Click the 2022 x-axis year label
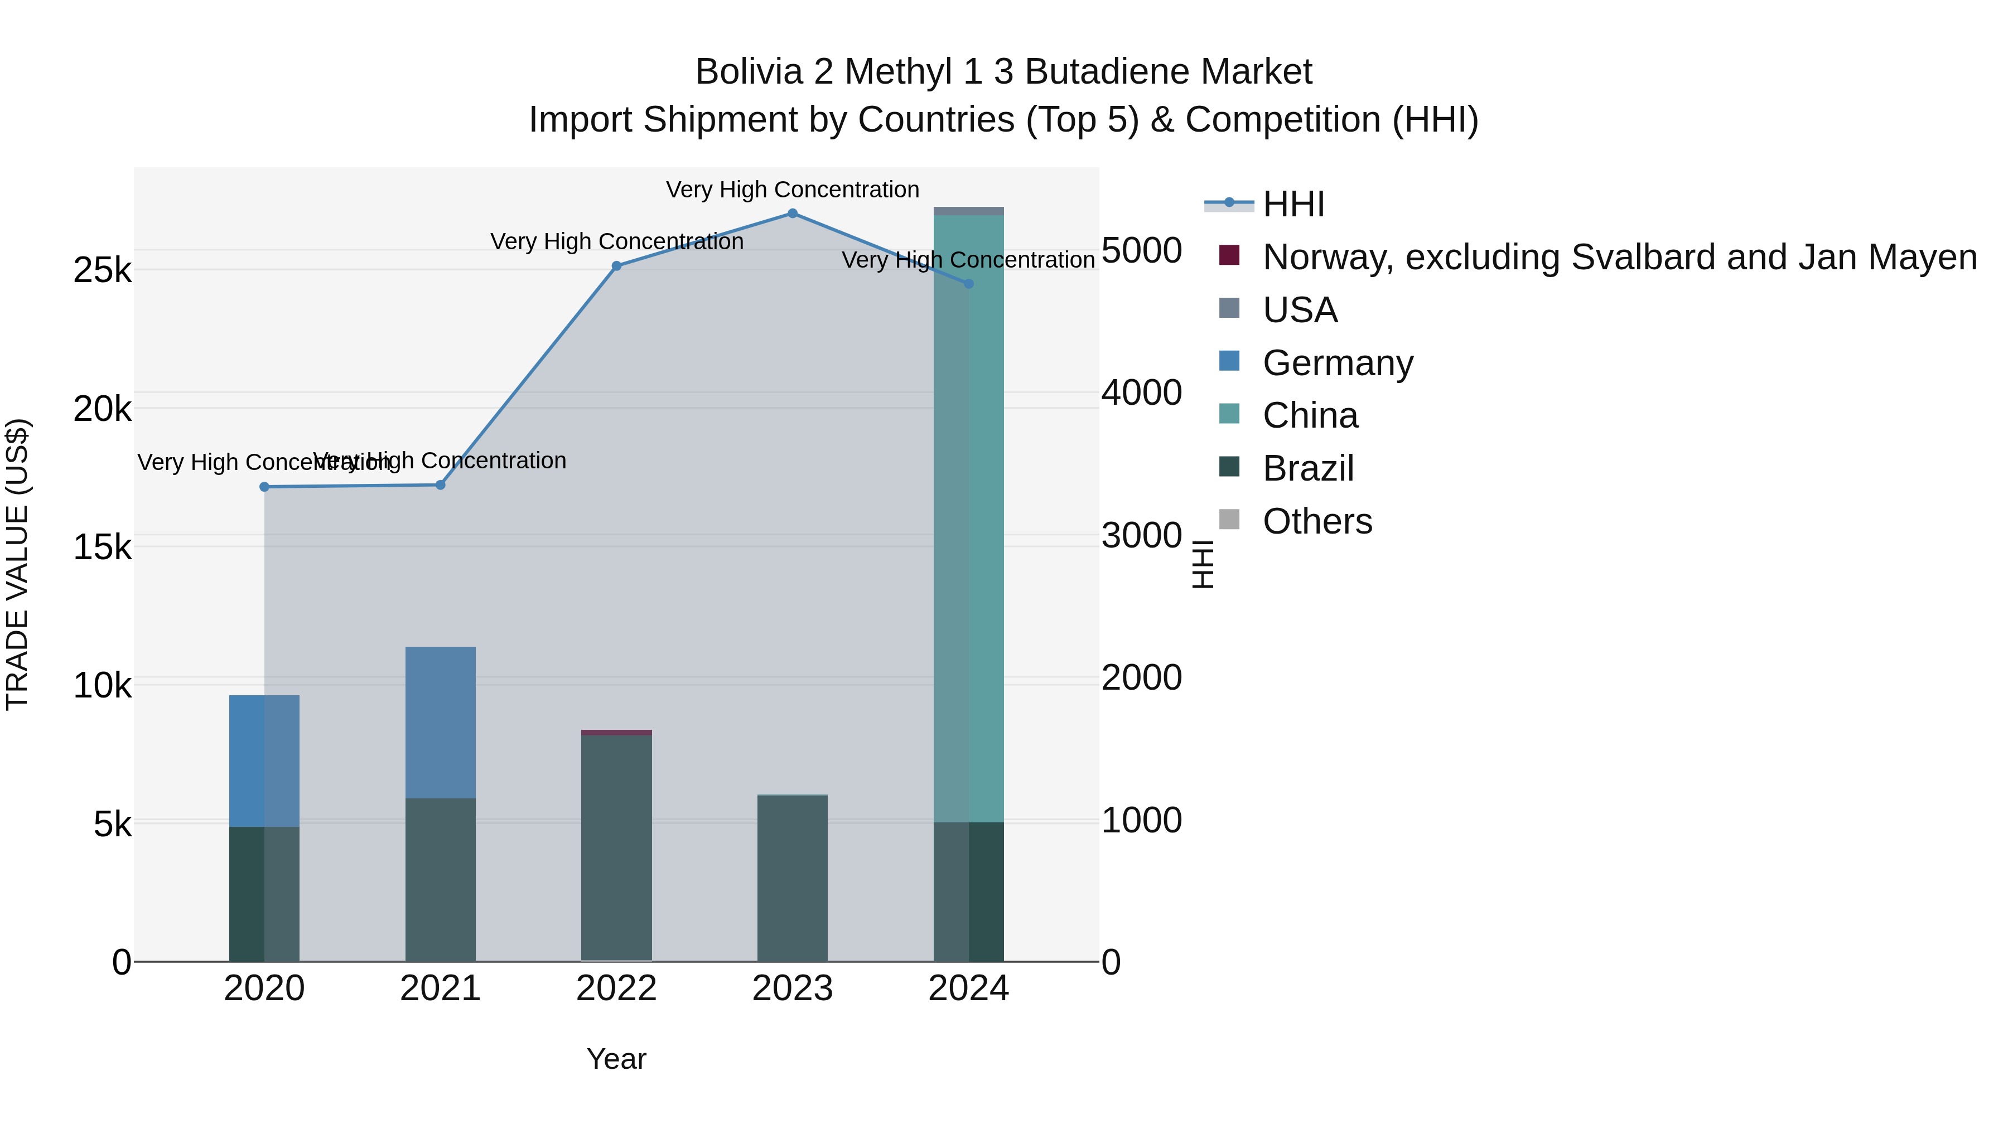 (x=616, y=989)
